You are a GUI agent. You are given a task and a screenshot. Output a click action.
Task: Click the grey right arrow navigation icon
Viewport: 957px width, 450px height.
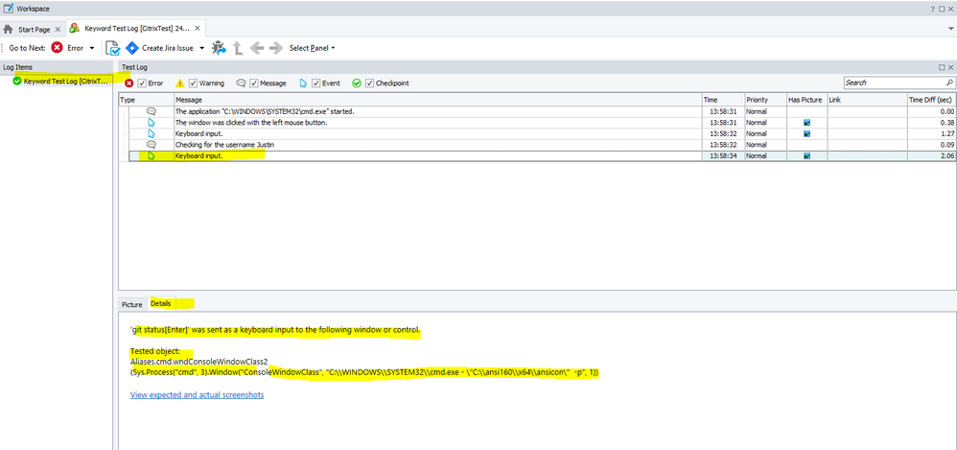[275, 48]
